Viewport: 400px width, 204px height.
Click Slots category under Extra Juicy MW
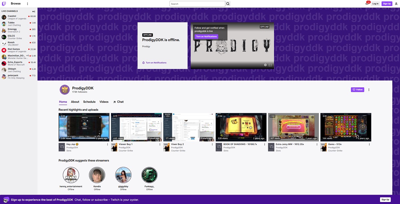tap(278, 151)
